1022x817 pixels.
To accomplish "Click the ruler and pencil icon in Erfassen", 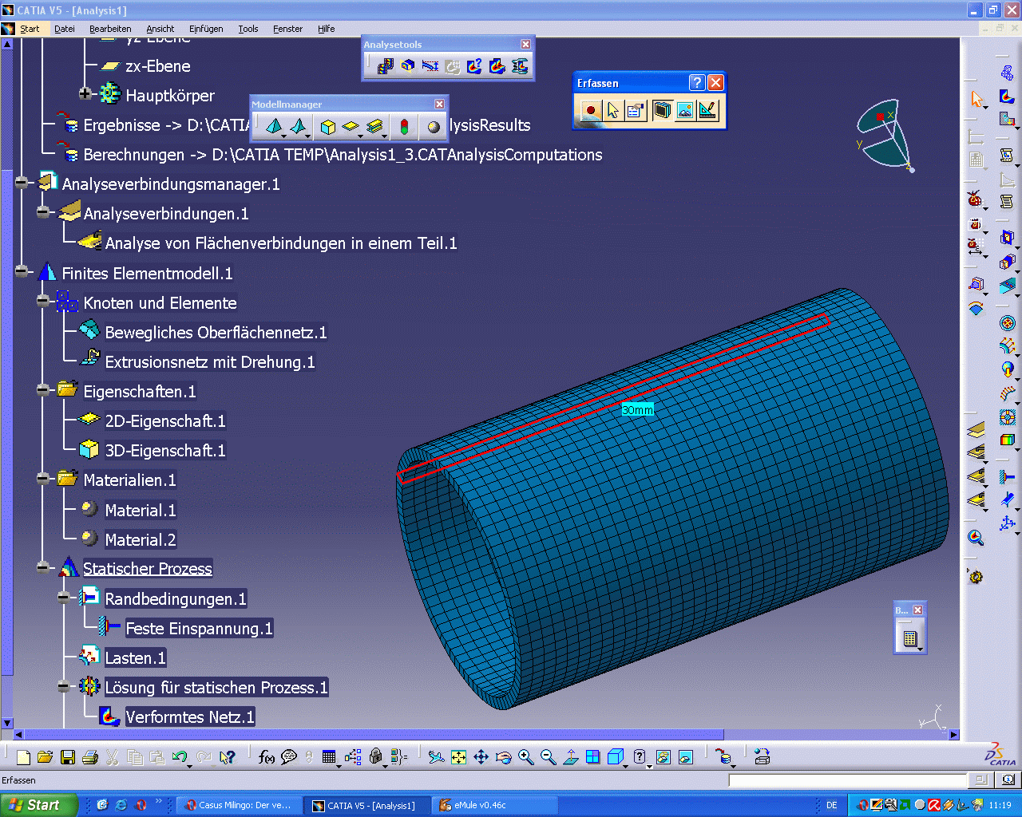I will coord(708,110).
